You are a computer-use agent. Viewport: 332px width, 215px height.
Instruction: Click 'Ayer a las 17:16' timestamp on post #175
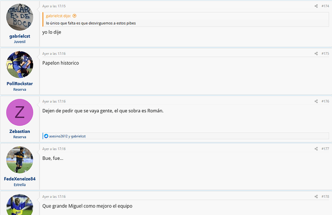click(54, 54)
